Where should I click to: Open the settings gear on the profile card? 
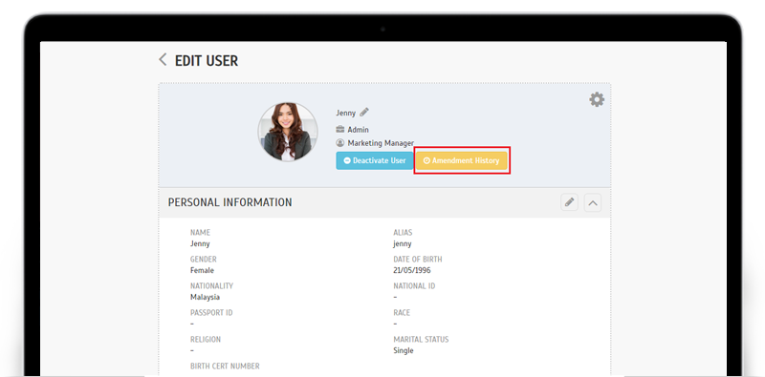597,100
